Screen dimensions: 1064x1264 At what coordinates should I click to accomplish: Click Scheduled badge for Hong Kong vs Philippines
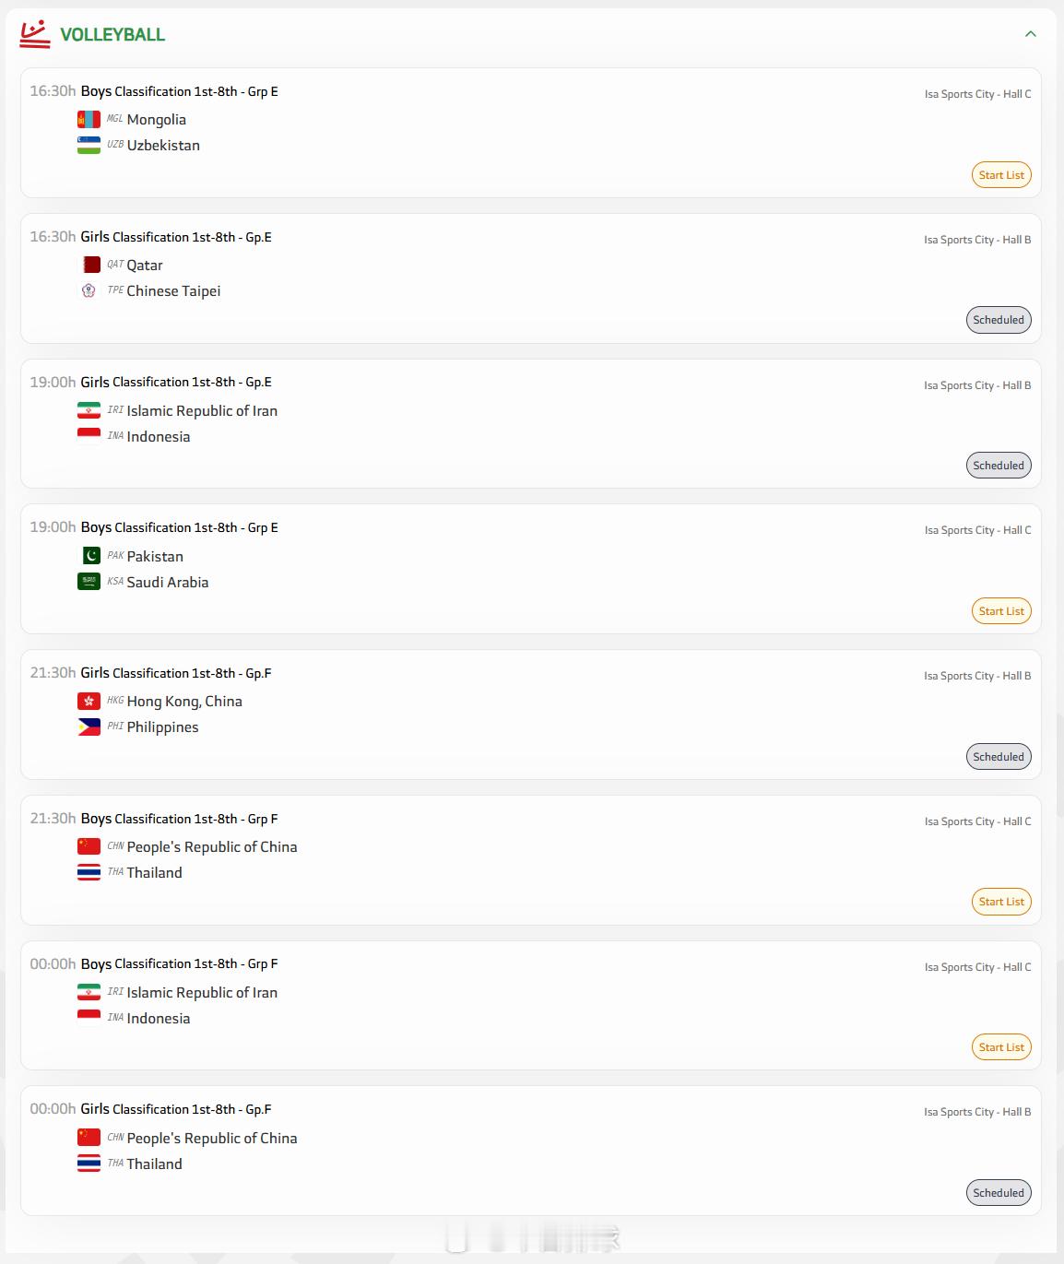pos(998,757)
